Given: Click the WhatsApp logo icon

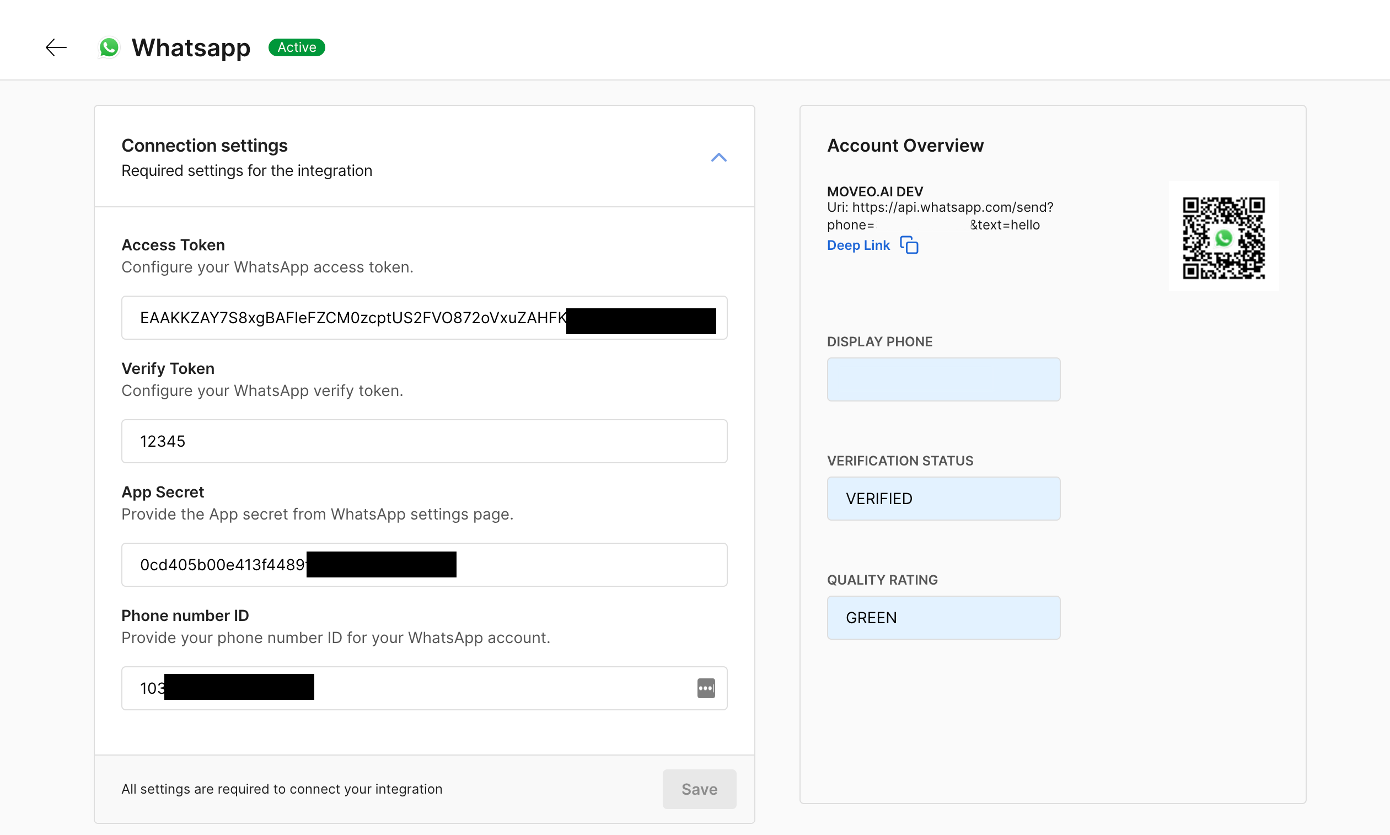Looking at the screenshot, I should coord(109,47).
